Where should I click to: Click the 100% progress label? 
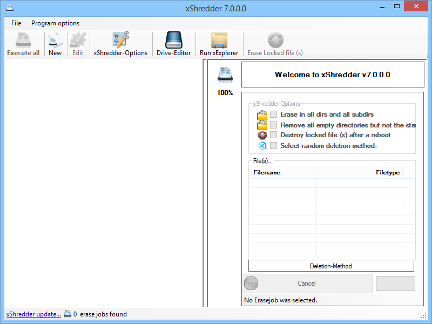coord(225,93)
